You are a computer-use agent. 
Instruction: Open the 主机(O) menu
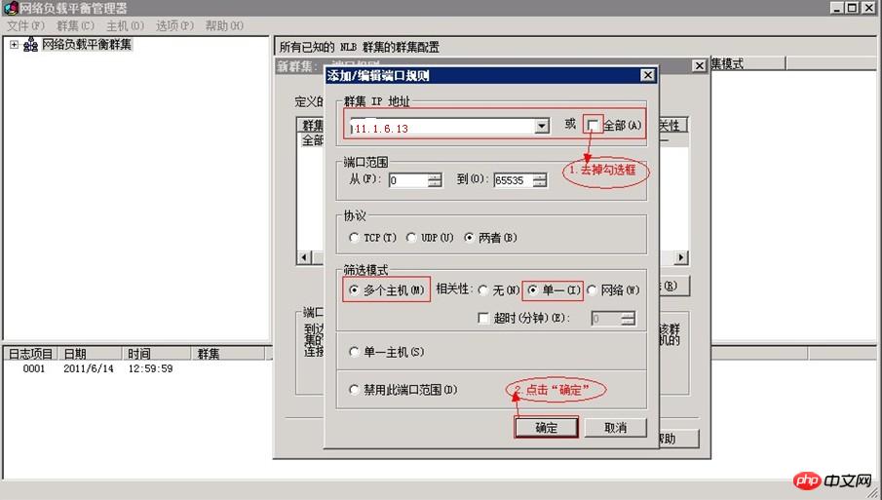[125, 26]
